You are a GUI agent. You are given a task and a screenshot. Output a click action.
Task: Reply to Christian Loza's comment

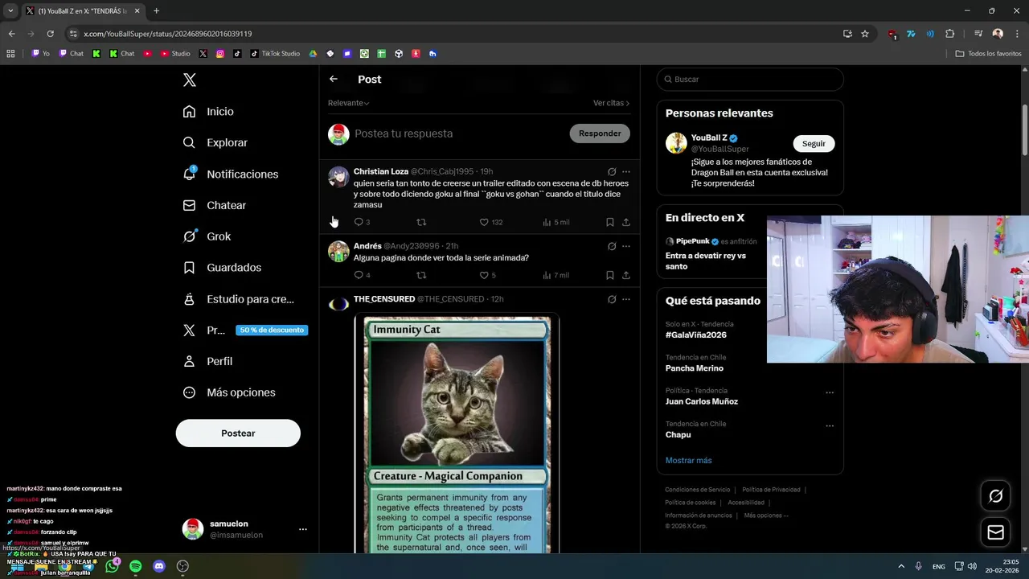coord(362,222)
